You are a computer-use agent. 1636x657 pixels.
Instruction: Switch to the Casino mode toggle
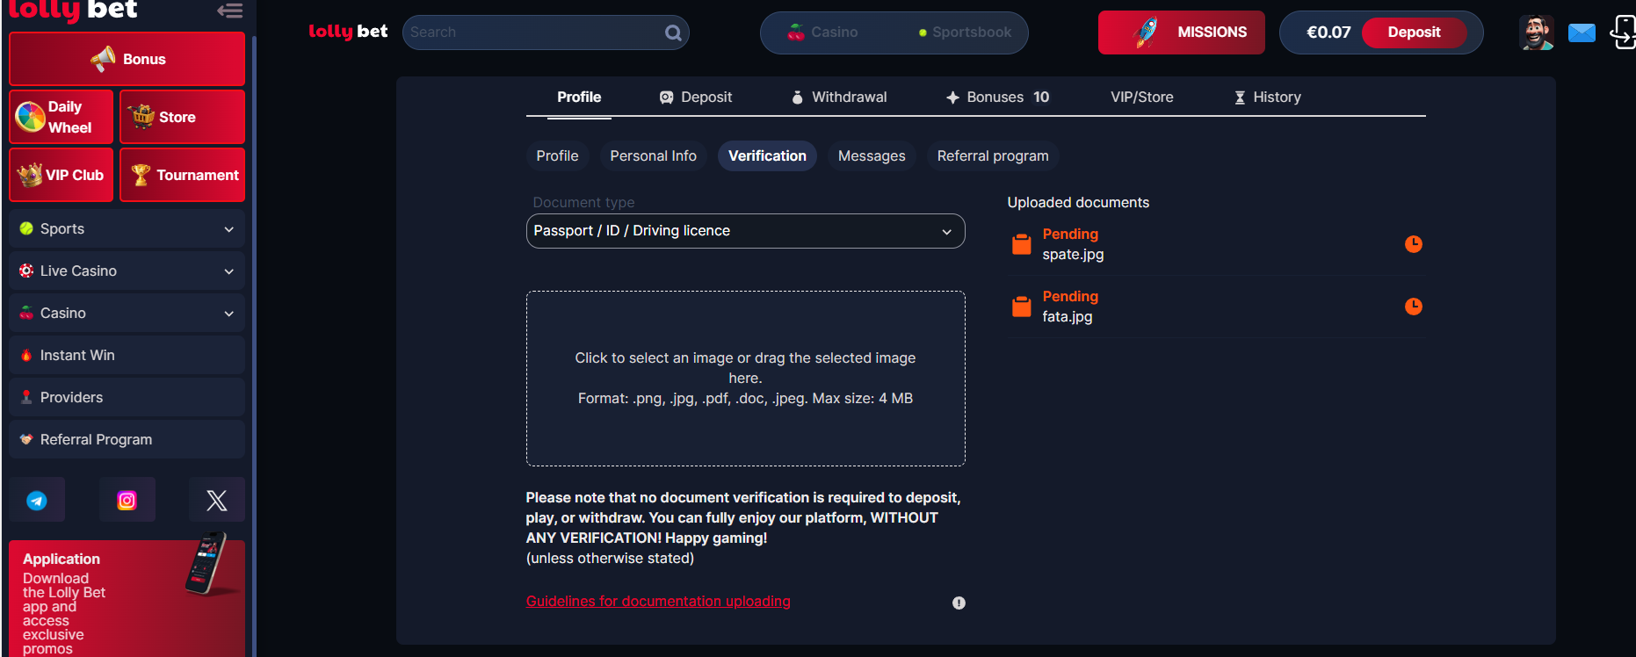tap(823, 32)
